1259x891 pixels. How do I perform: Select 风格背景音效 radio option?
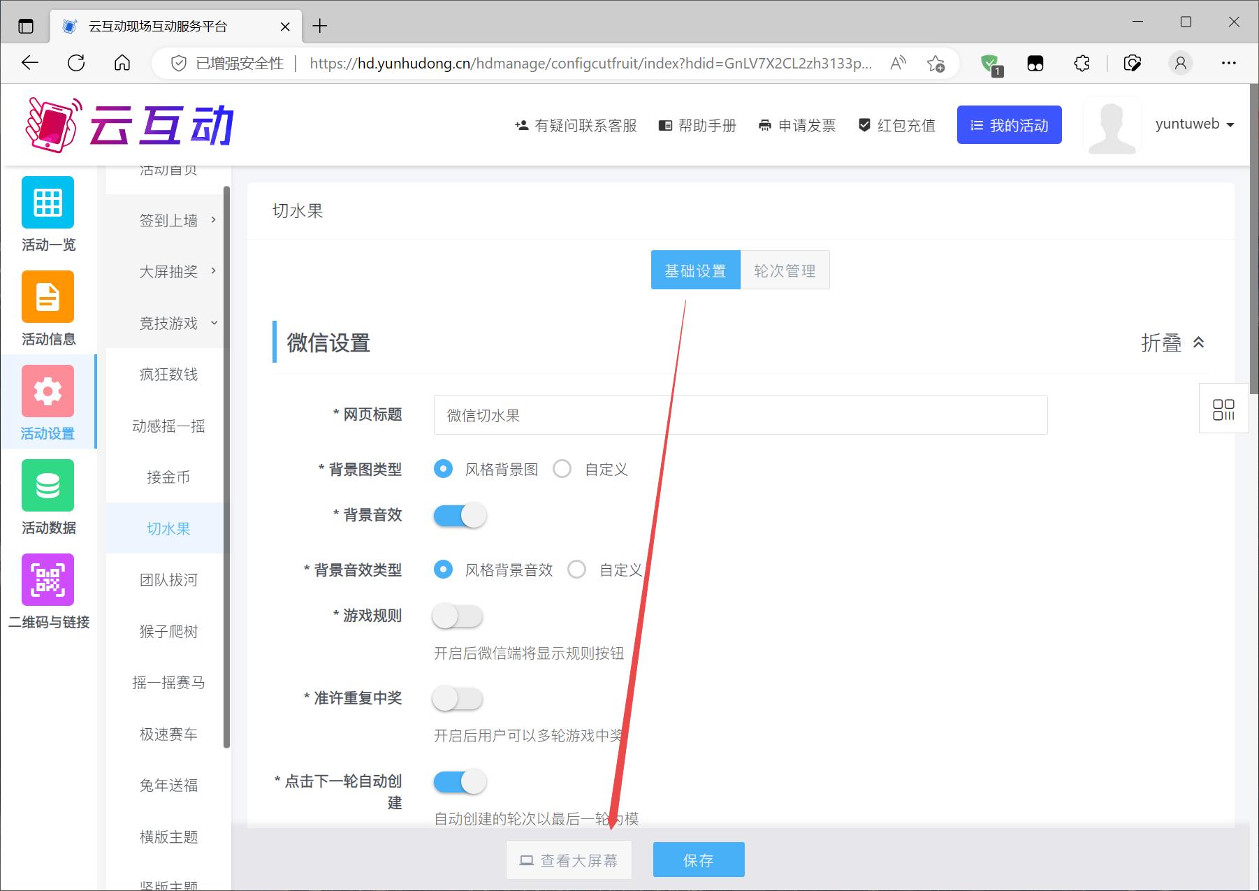point(443,570)
